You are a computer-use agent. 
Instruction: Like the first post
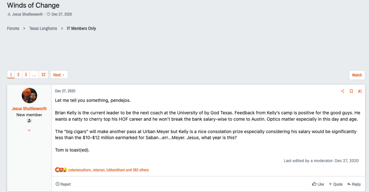[x=318, y=184]
